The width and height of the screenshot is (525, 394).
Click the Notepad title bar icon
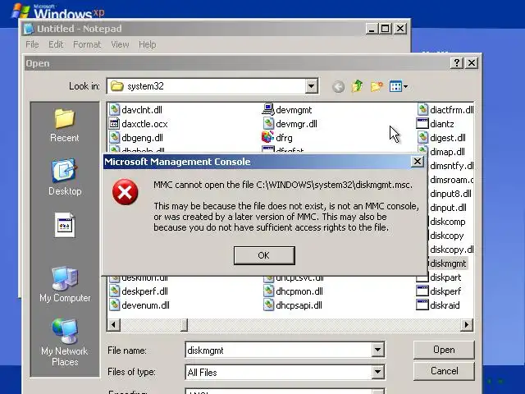[x=29, y=29]
